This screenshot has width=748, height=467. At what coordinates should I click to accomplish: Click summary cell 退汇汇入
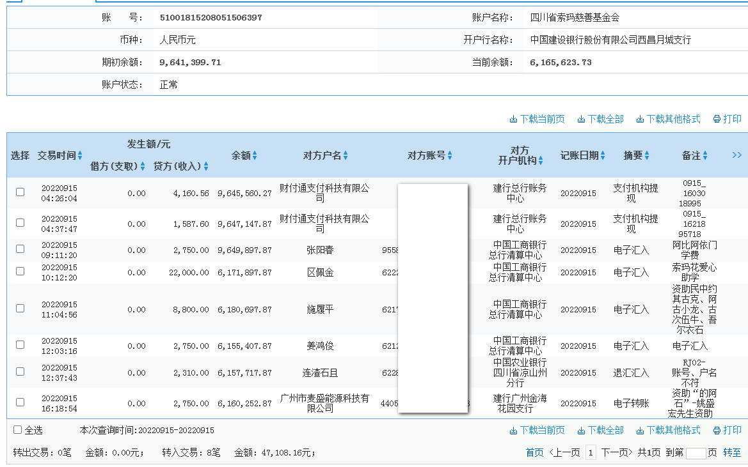click(631, 372)
